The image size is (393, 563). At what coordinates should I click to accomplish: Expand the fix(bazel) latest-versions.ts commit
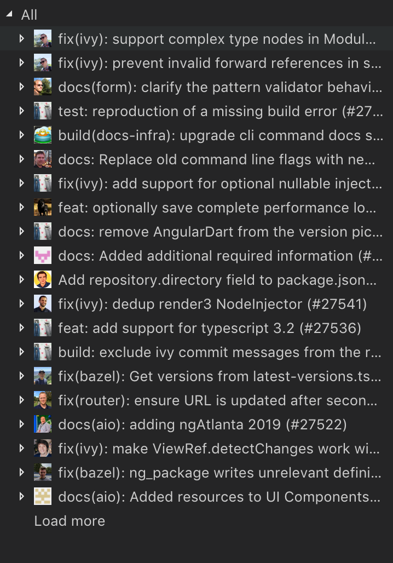(22, 376)
